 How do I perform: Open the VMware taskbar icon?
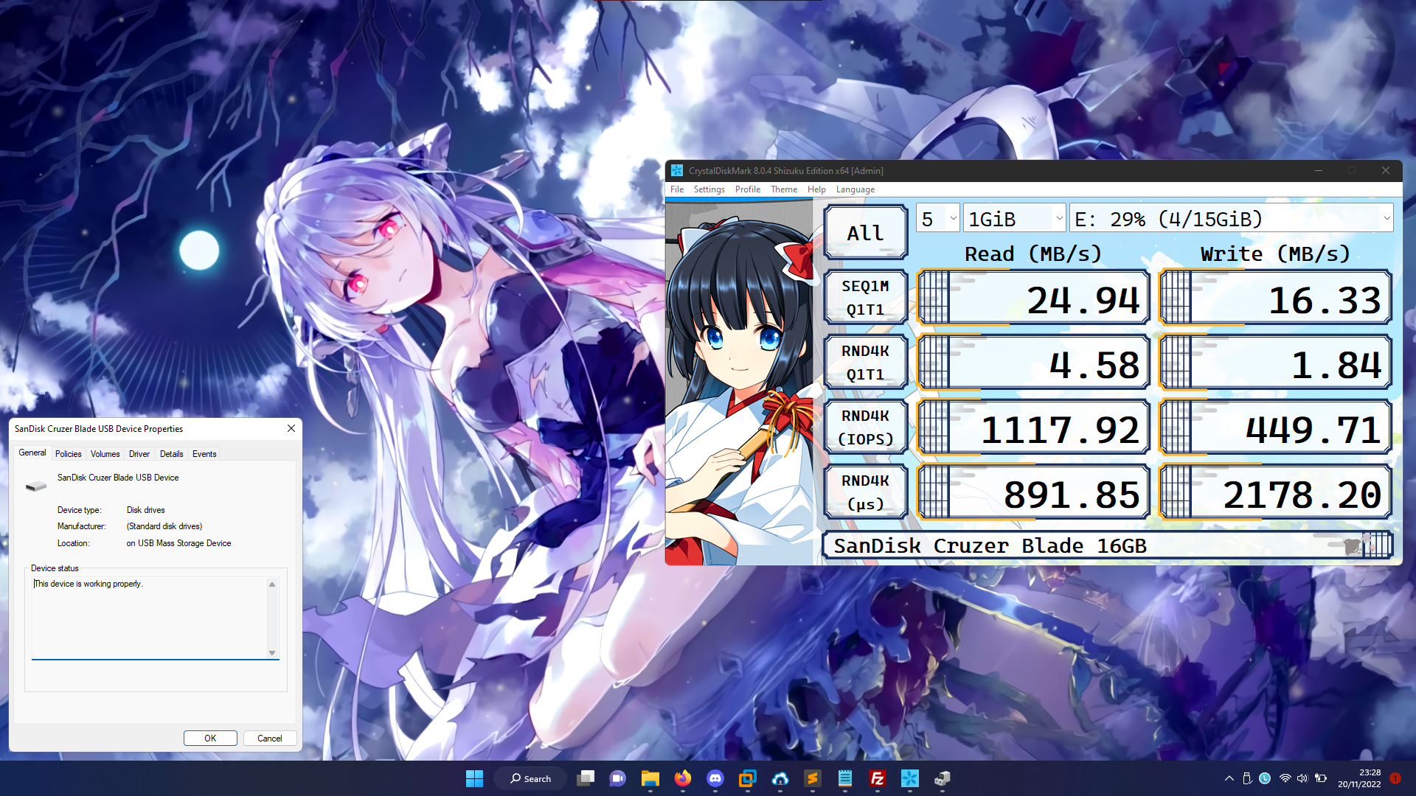point(747,778)
